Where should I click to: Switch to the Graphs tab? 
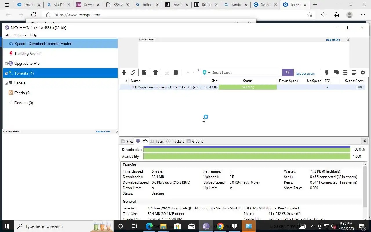coord(194,142)
